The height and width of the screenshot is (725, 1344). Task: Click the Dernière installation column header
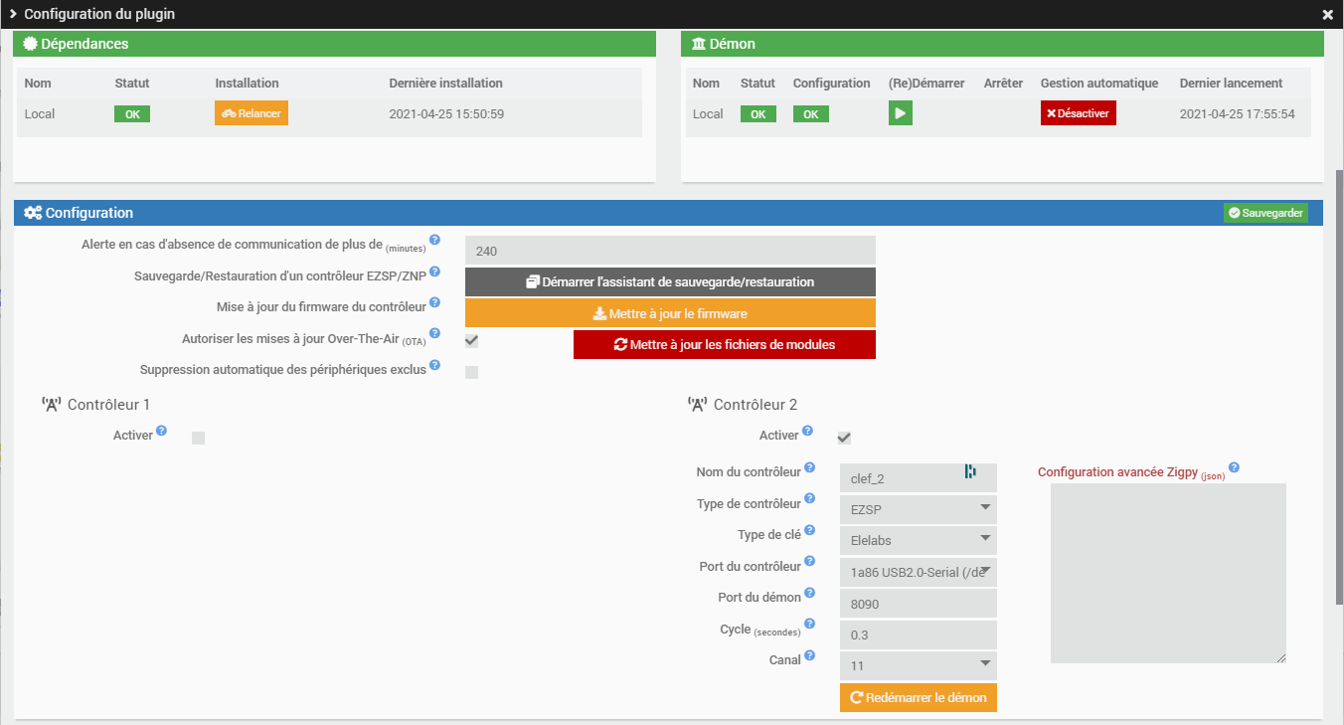click(x=445, y=84)
